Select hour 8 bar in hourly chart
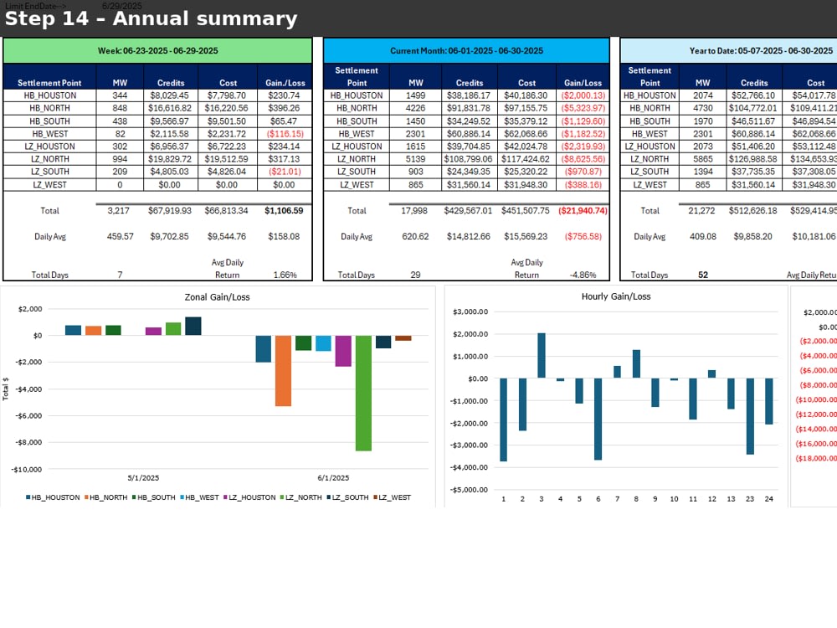Screen dimensions: 837x628 point(636,363)
